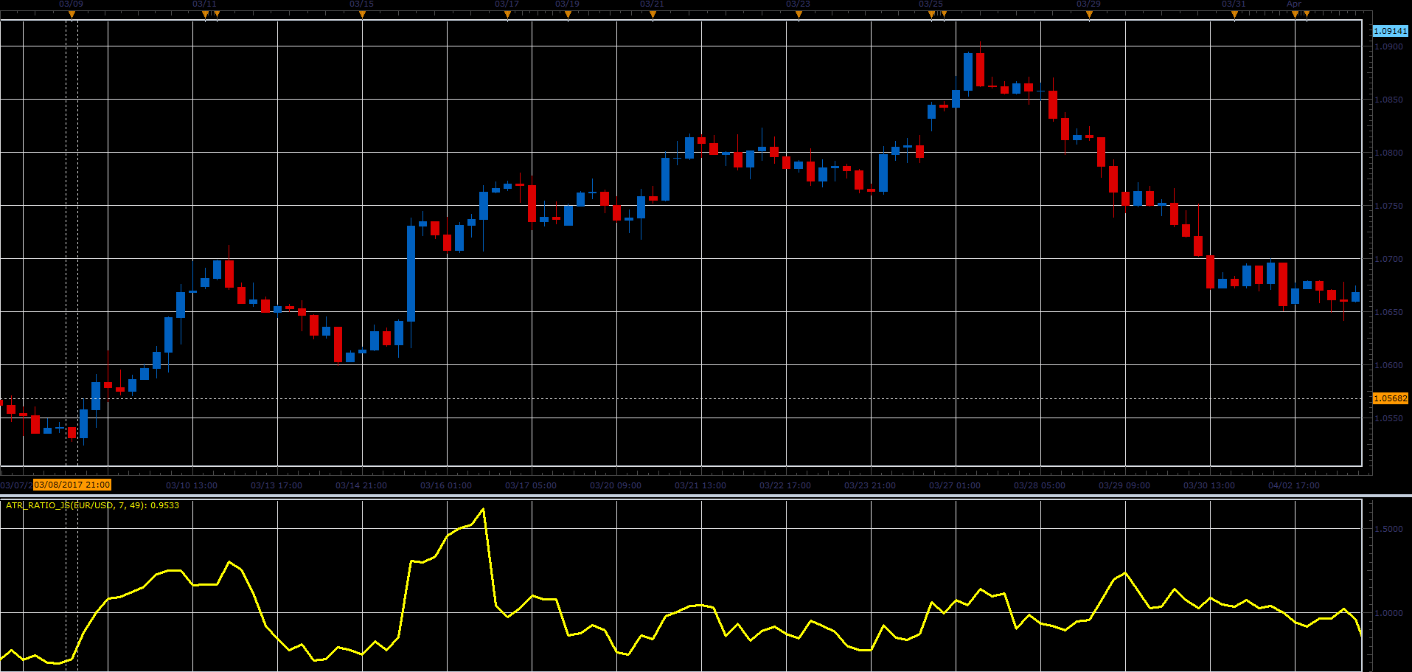Click the 03/28 05:00 time axis label
This screenshot has width=1412, height=672.
point(1040,485)
